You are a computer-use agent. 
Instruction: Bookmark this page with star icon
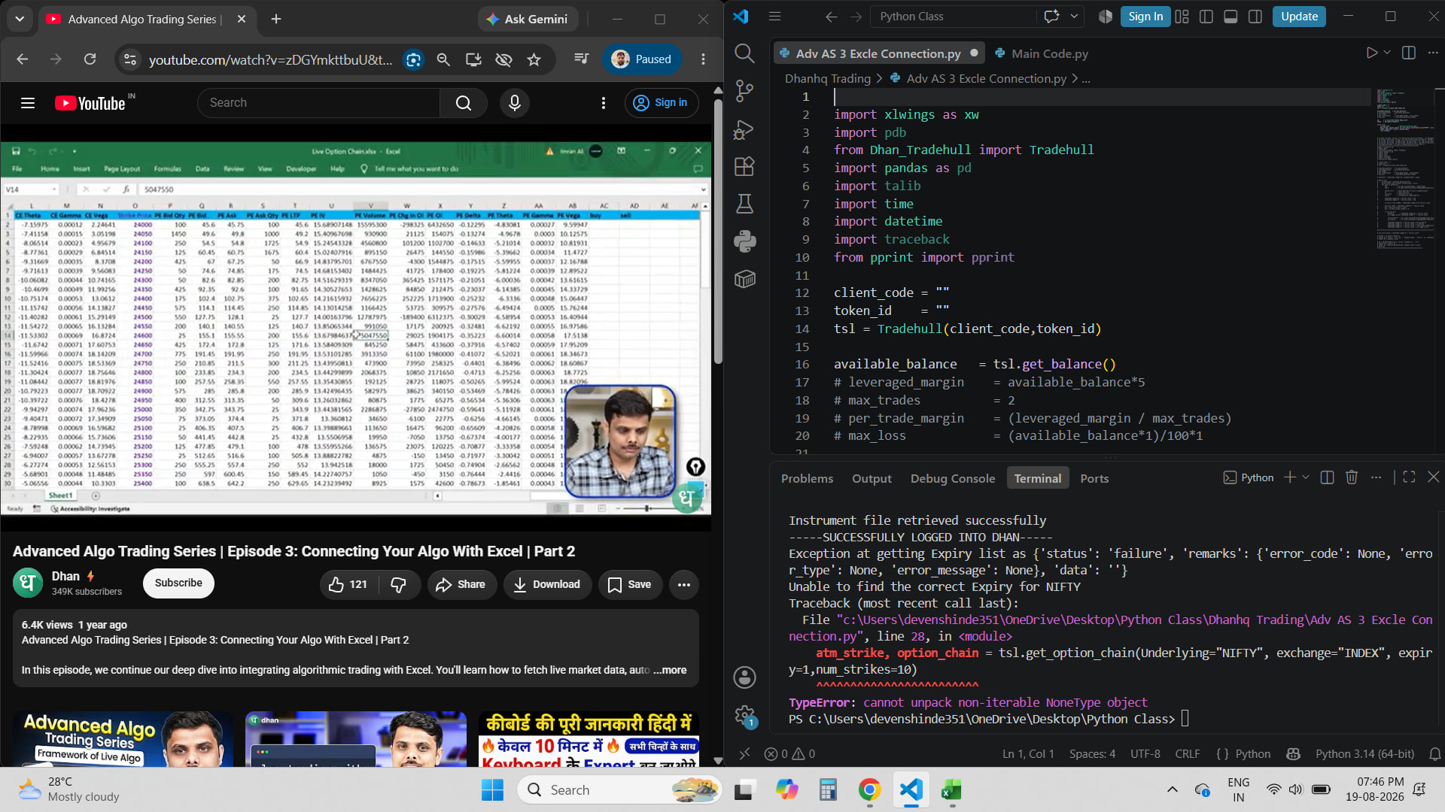point(534,59)
